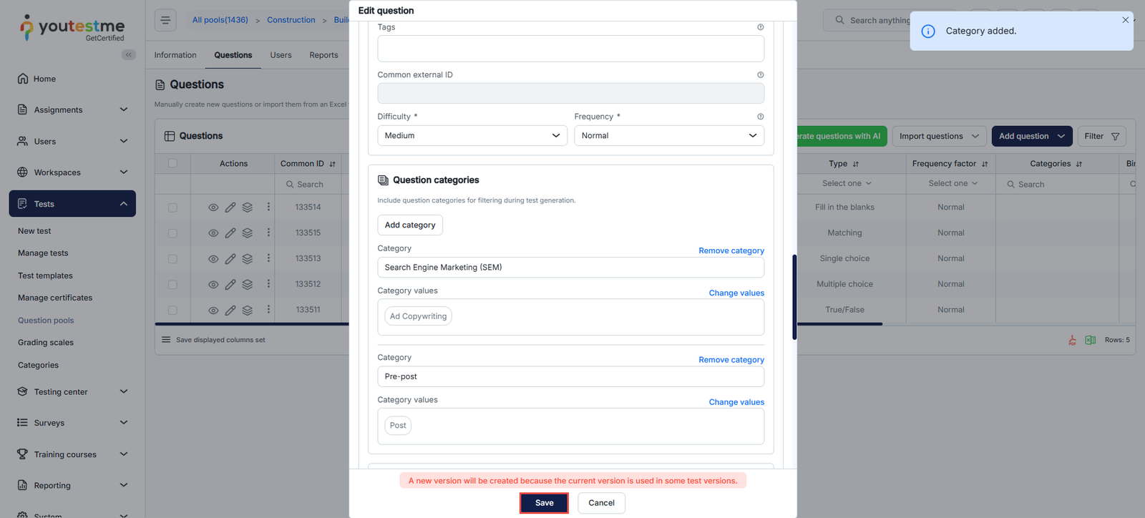Viewport: 1145px width, 518px height.
Task: Check the checkbox for question 133514 row
Action: click(x=172, y=207)
